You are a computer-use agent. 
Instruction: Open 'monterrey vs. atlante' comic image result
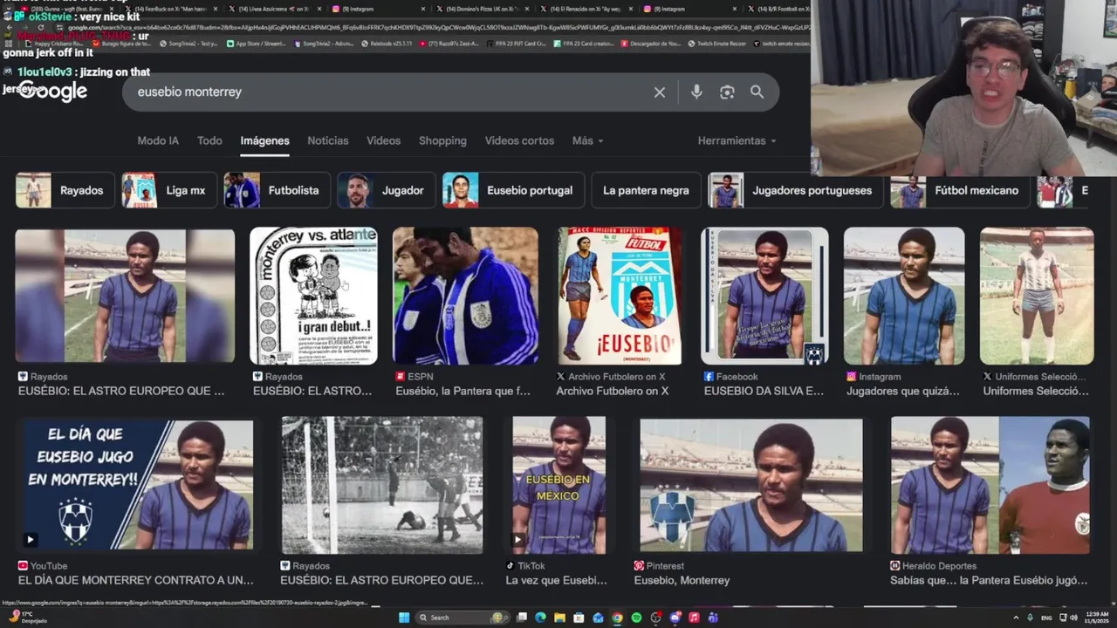coord(313,296)
